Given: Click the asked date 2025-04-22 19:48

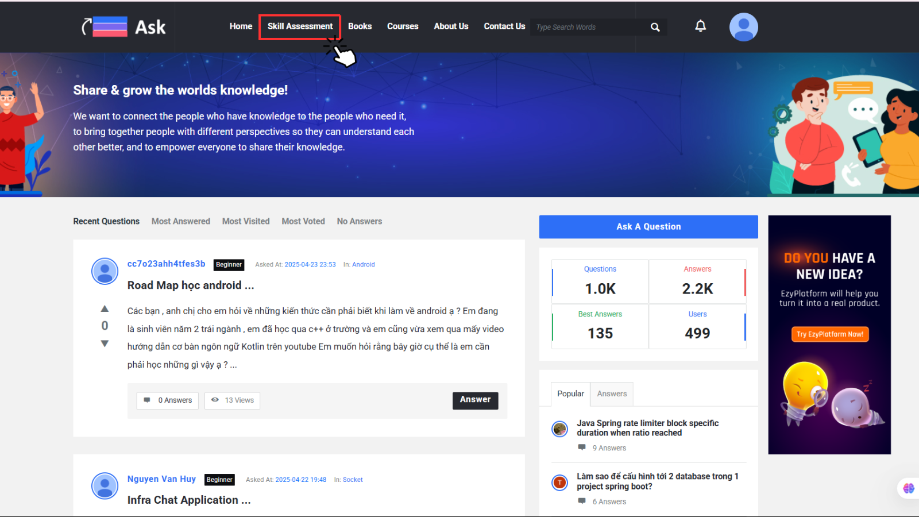Looking at the screenshot, I should (300, 480).
